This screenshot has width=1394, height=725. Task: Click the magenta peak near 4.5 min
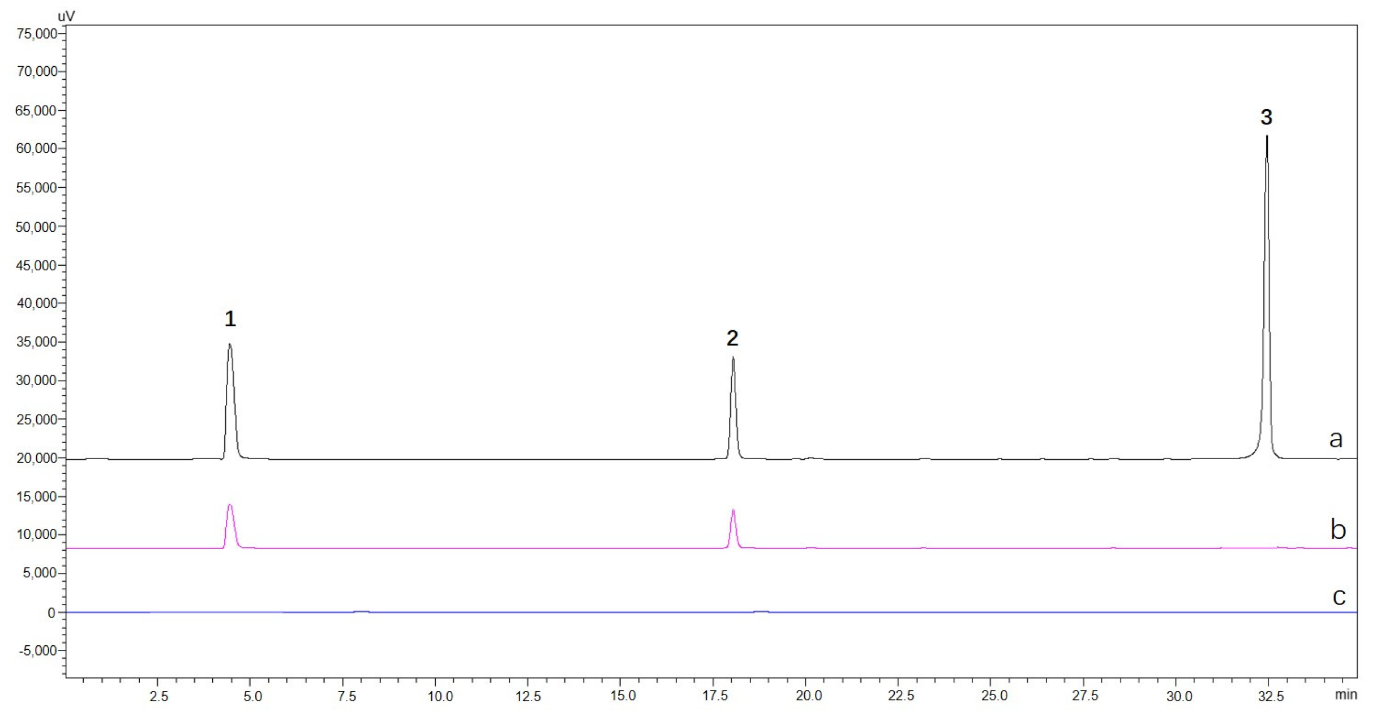point(230,505)
